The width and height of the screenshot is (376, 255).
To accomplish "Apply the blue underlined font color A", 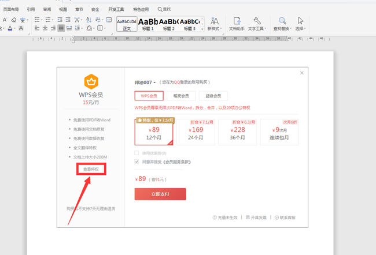I will tap(10, 28).
